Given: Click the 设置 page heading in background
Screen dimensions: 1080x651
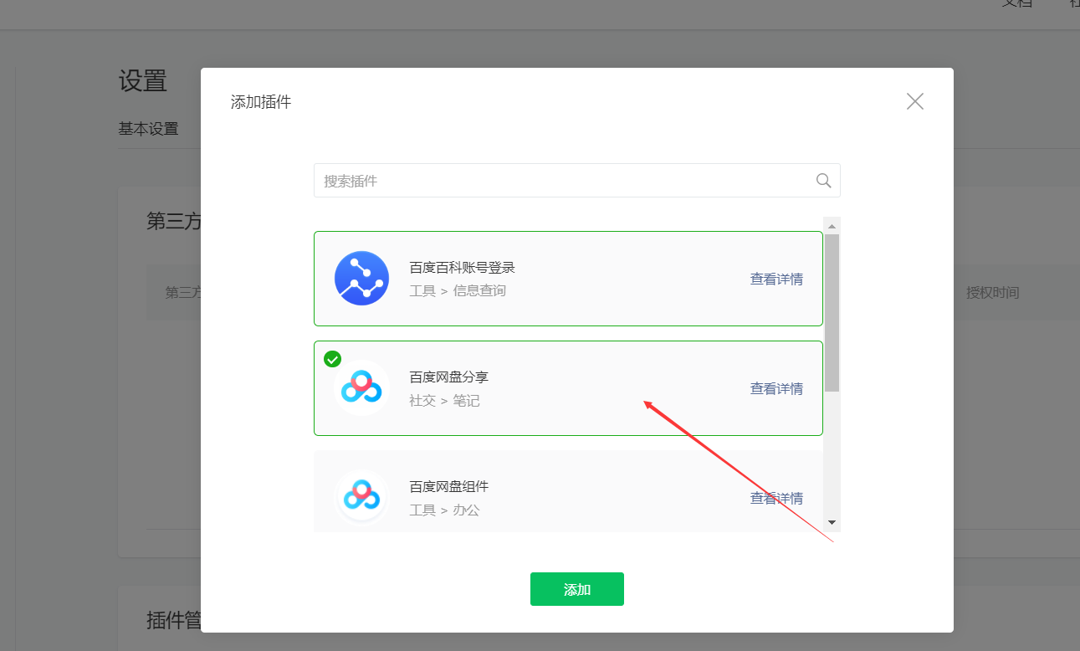Looking at the screenshot, I should pyautogui.click(x=143, y=81).
